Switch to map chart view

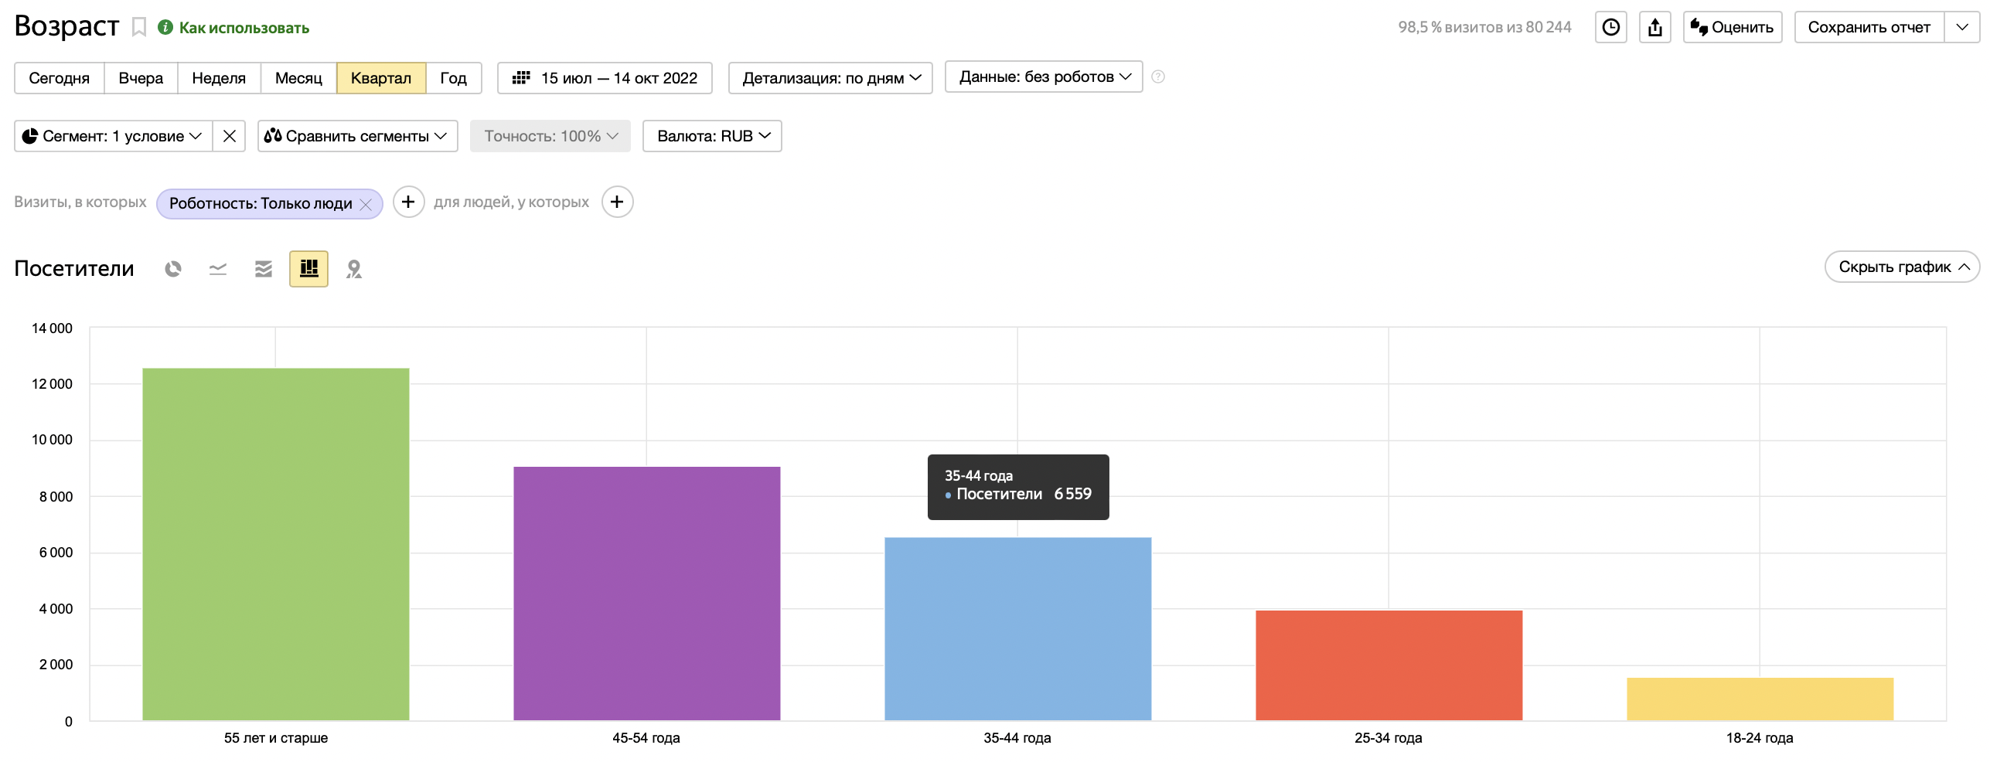tap(354, 269)
